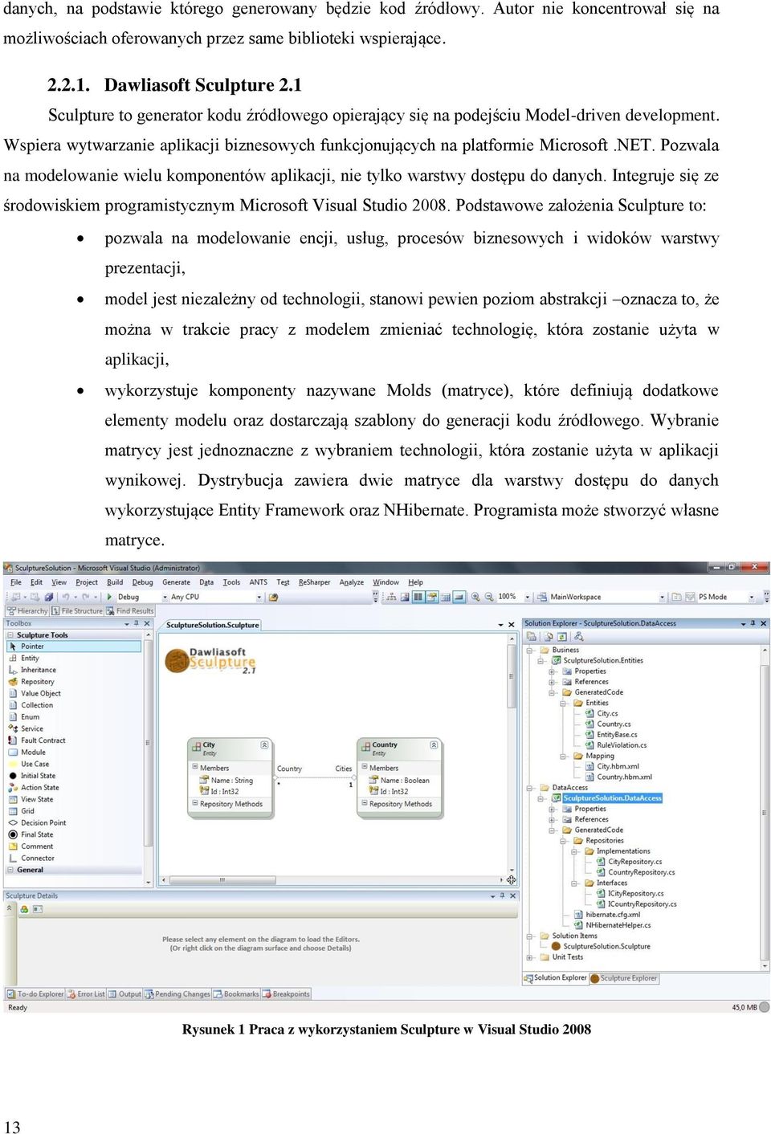
Task: Collapse the City entity shape chevron
Action: [264, 745]
